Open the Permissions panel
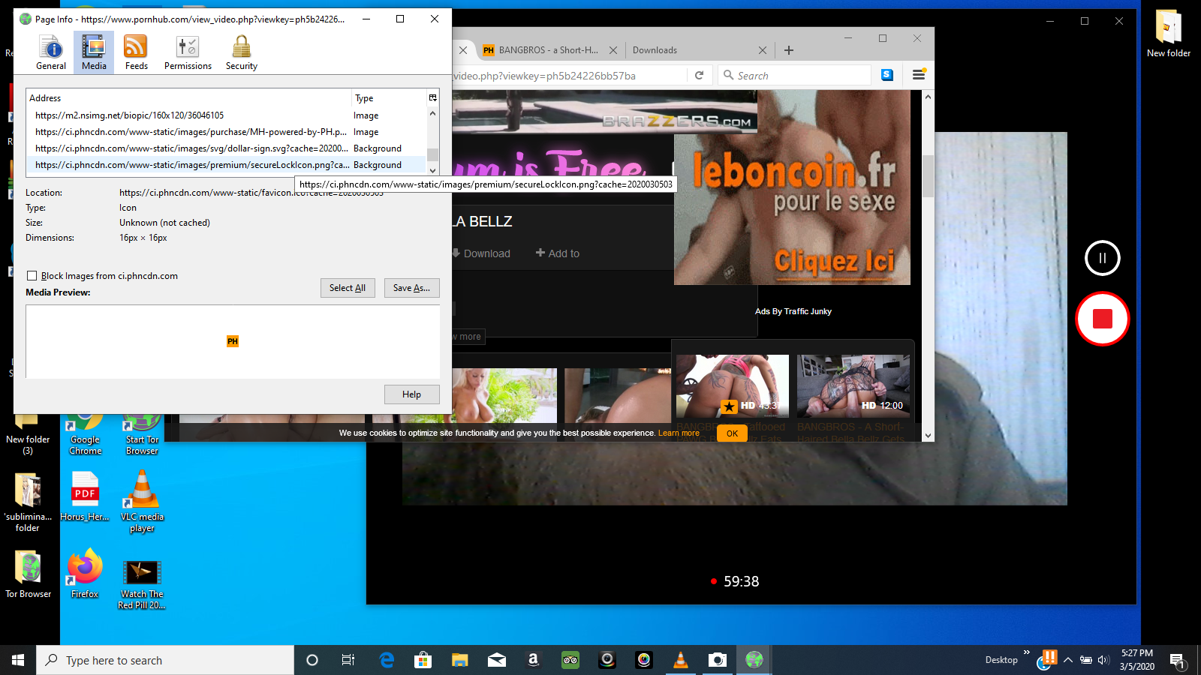 tap(188, 52)
